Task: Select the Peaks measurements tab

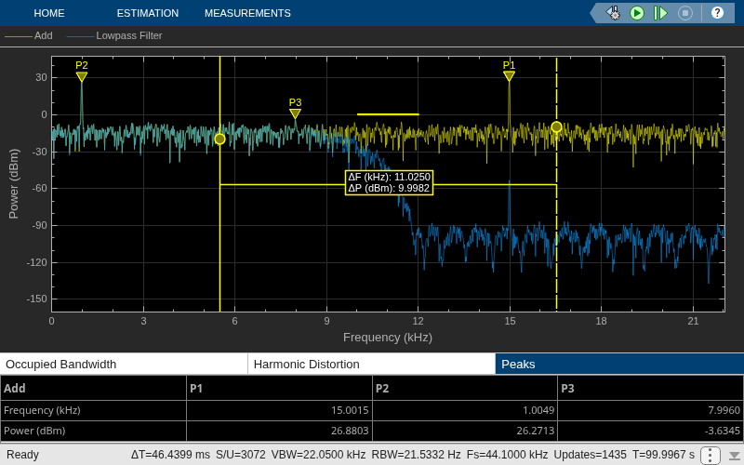Action: coord(619,364)
